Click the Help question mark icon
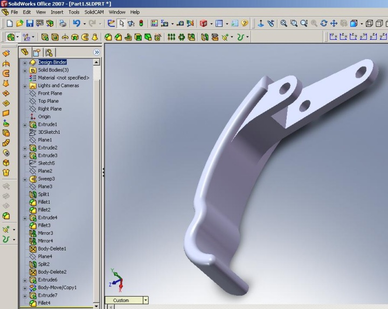 (245, 24)
